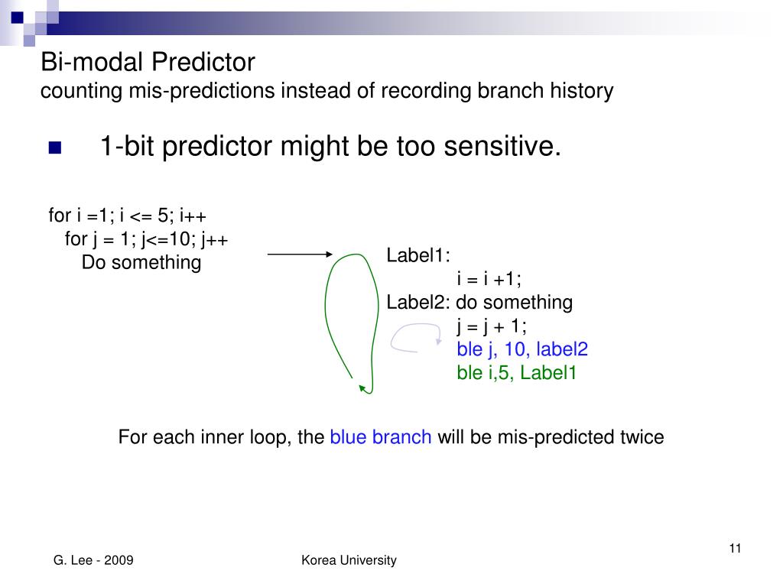Viewport: 783px width, 587px height.
Task: Click the 'Korea University' footer text
Action: pos(349,560)
